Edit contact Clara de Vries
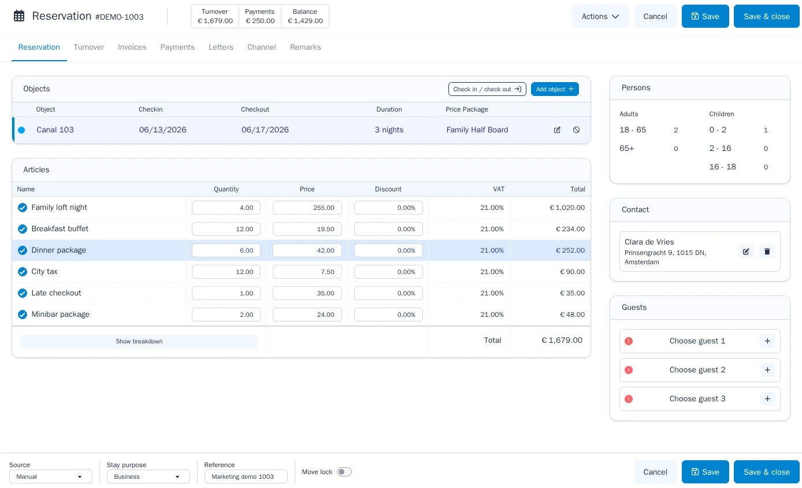The height and width of the screenshot is (488, 802). 746,252
